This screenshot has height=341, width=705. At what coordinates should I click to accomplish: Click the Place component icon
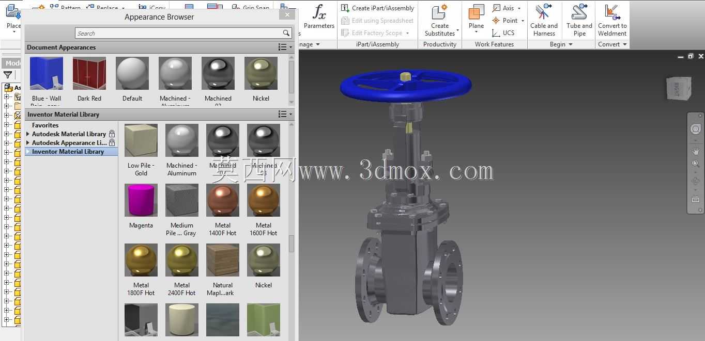(x=13, y=11)
